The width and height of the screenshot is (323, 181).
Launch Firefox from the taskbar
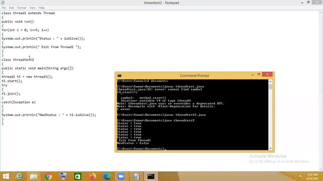pos(92,176)
